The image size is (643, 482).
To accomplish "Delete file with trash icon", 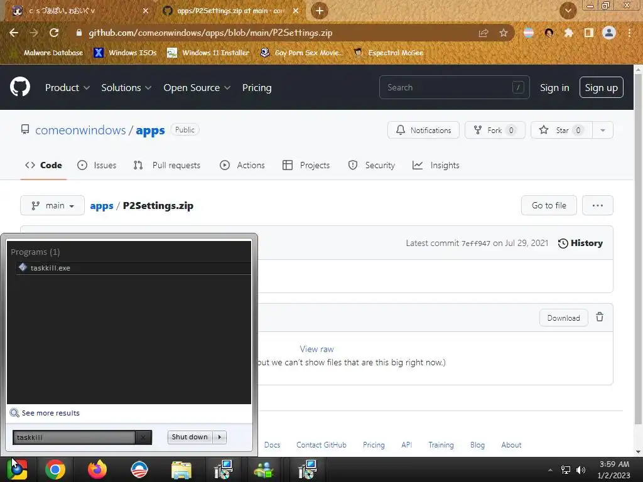I will [x=600, y=317].
